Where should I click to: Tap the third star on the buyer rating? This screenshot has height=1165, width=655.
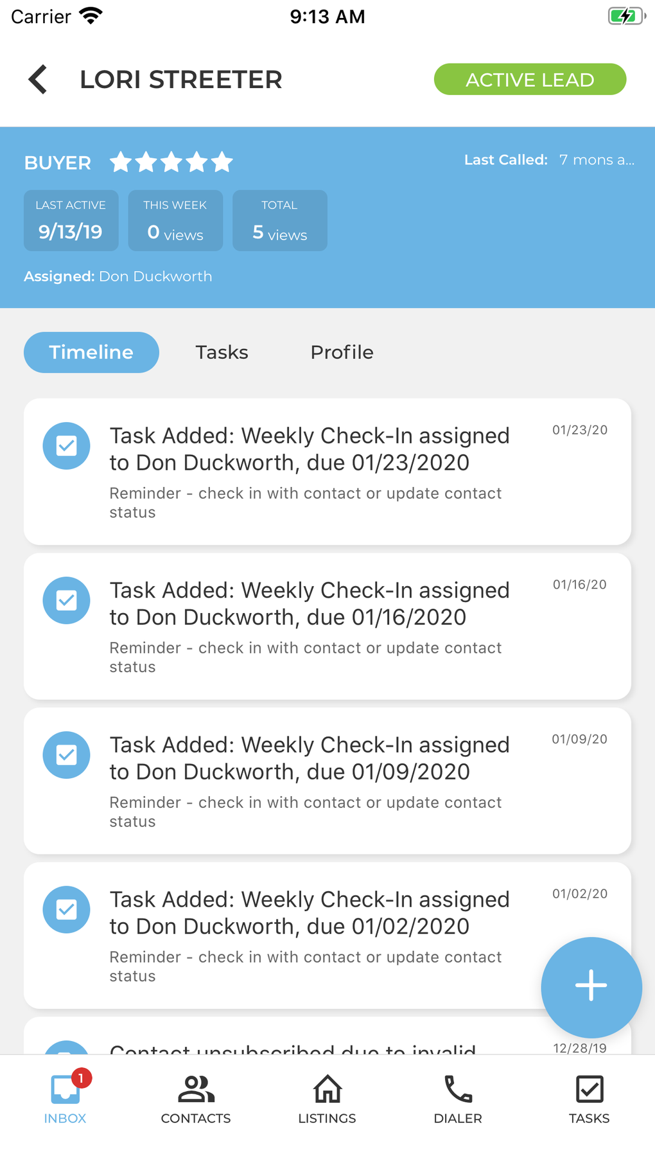click(172, 163)
